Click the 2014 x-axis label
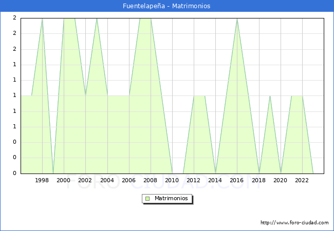The width and height of the screenshot is (334, 231). coord(215,180)
